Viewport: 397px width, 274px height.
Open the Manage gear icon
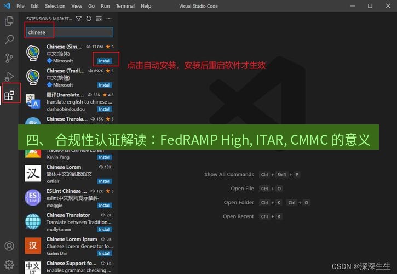click(x=9, y=264)
